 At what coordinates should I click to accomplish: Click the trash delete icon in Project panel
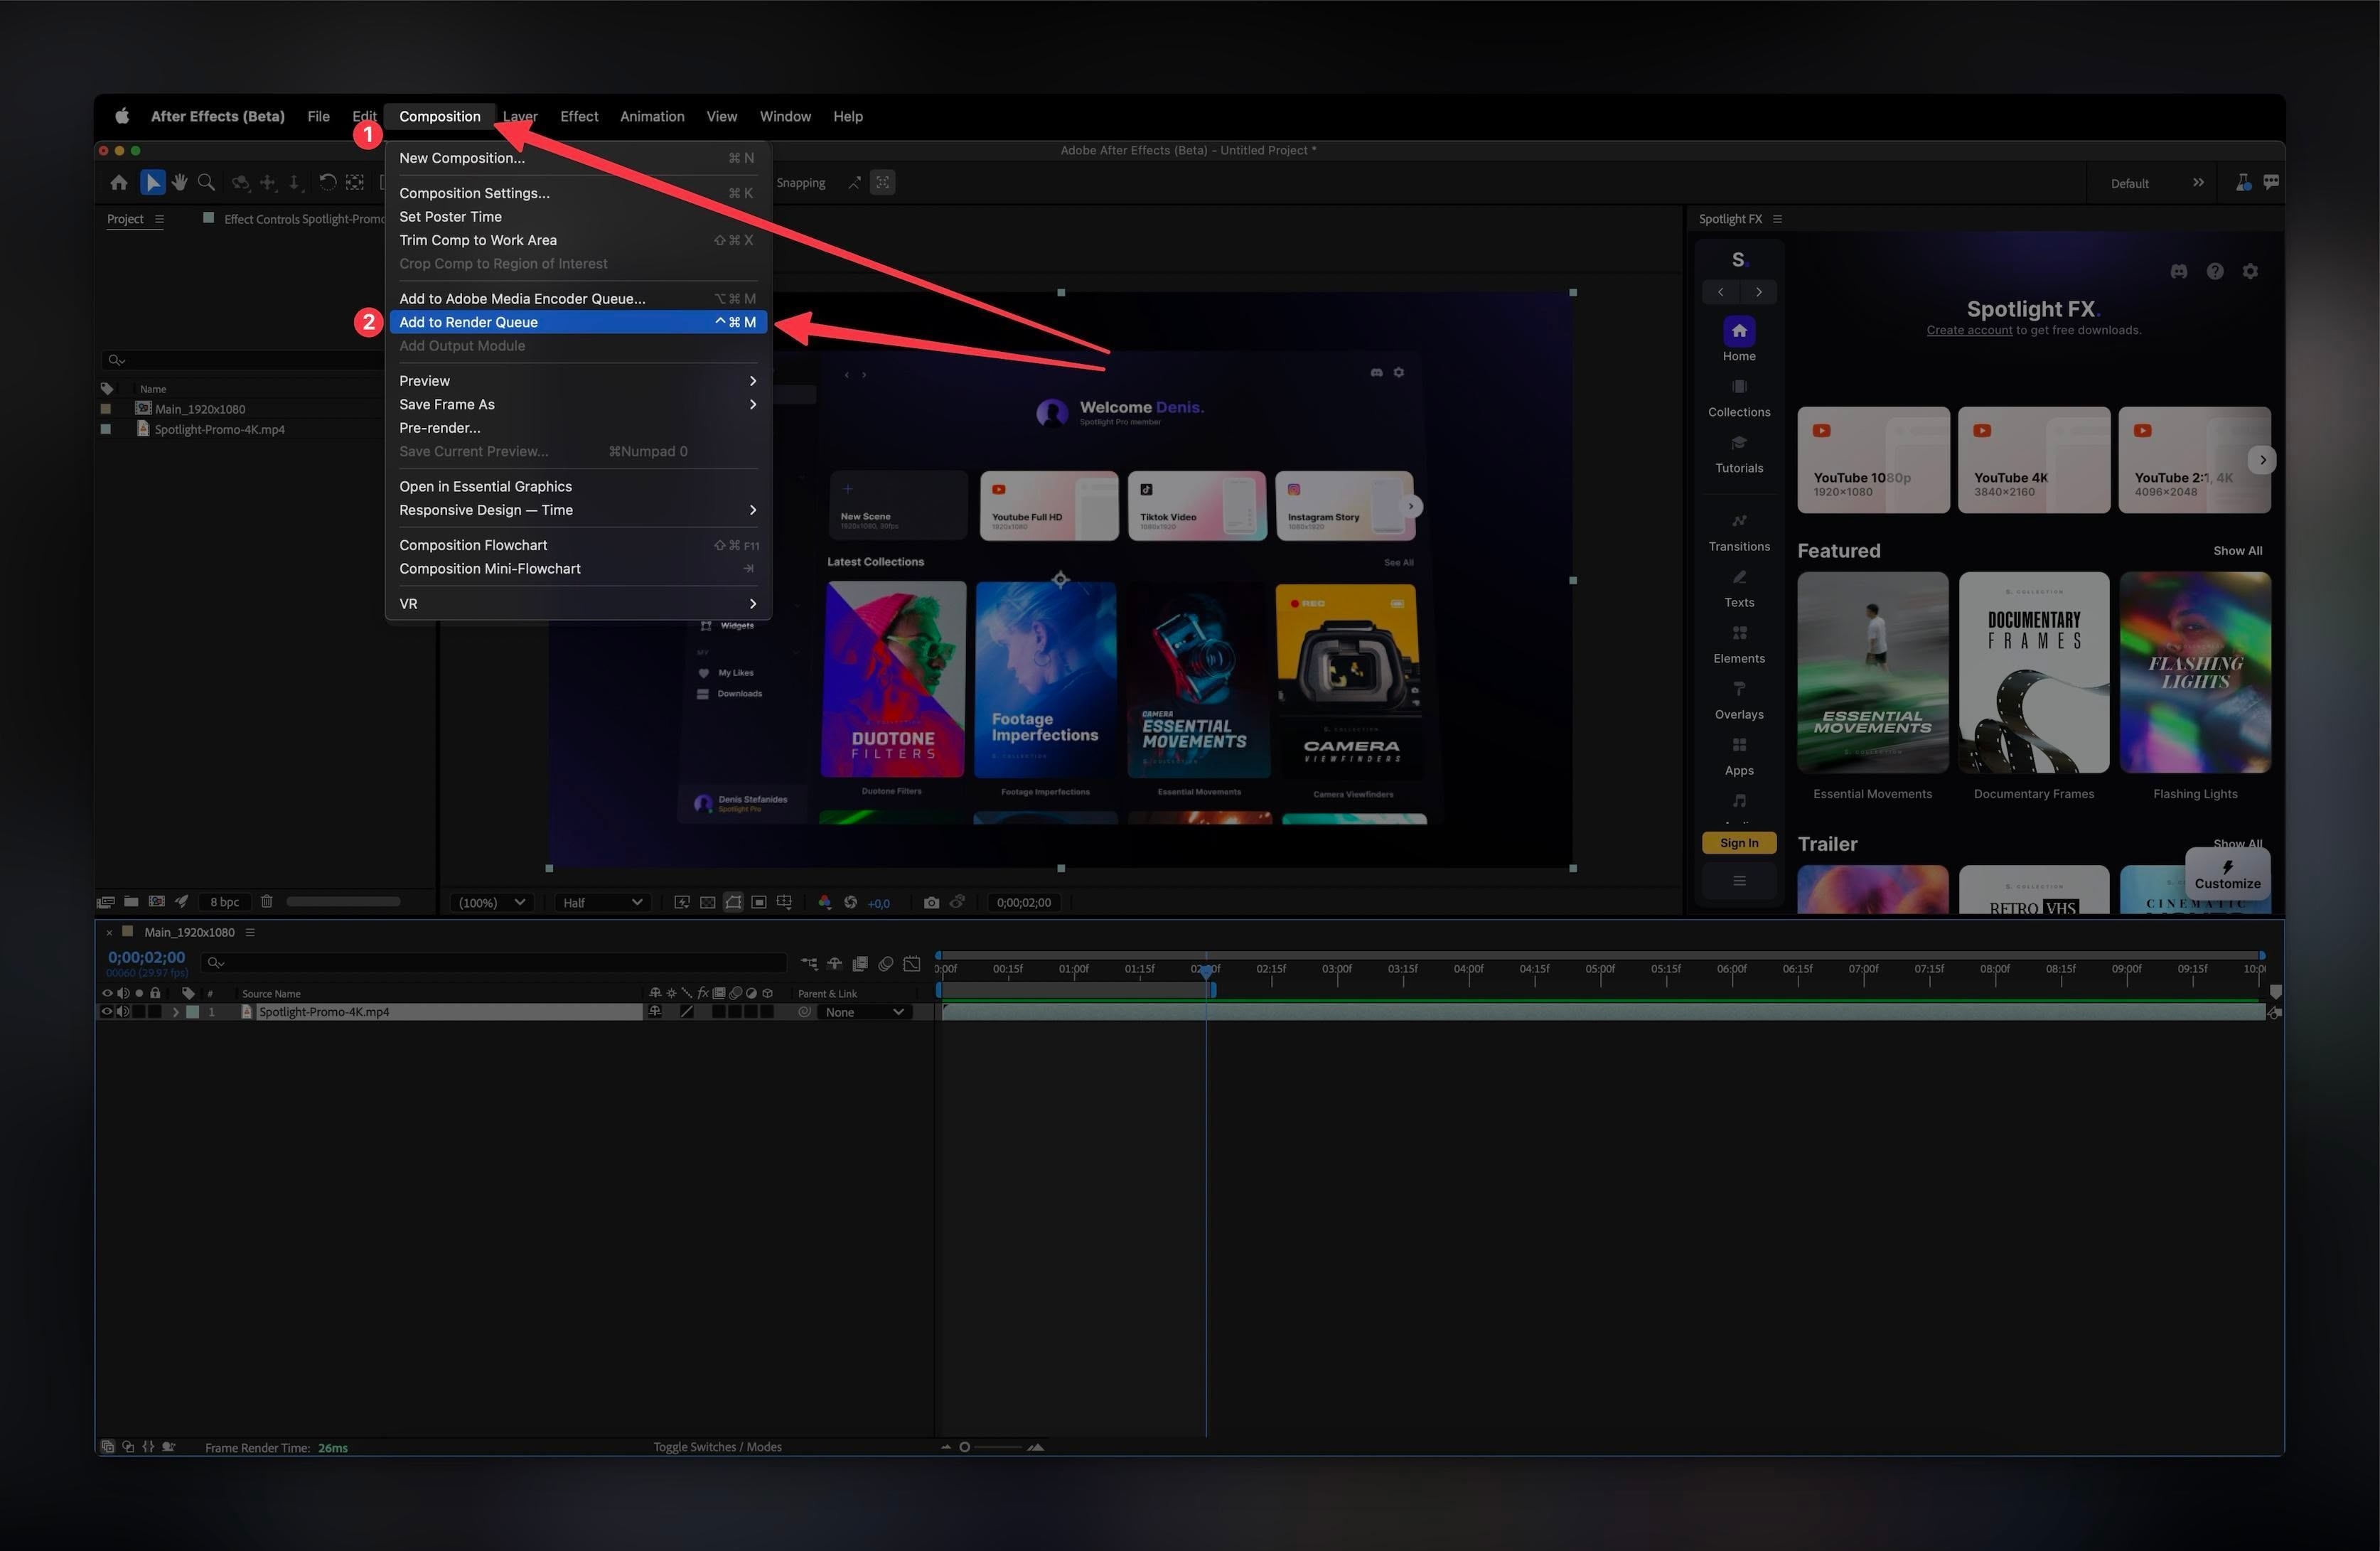pos(266,901)
